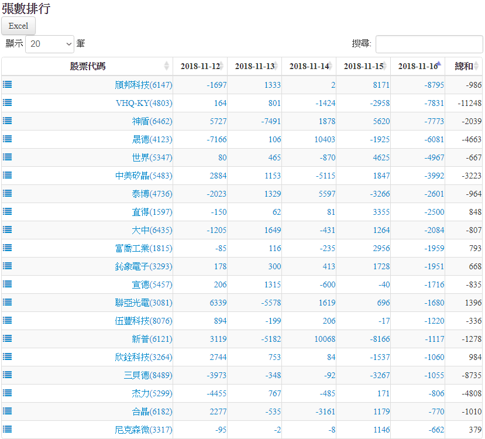
Task: Open the list icon for 神盾(6462)
Action: [x=7, y=121]
